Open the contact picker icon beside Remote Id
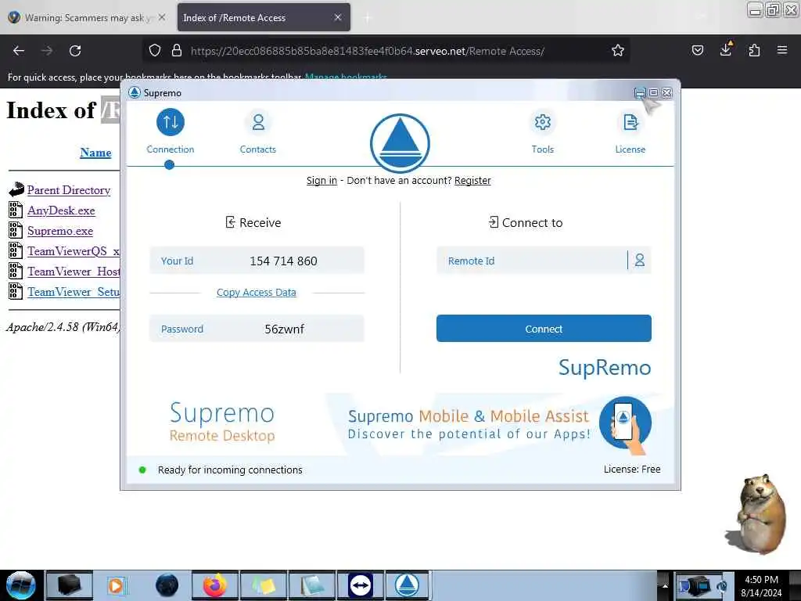The height and width of the screenshot is (601, 801). (x=640, y=261)
